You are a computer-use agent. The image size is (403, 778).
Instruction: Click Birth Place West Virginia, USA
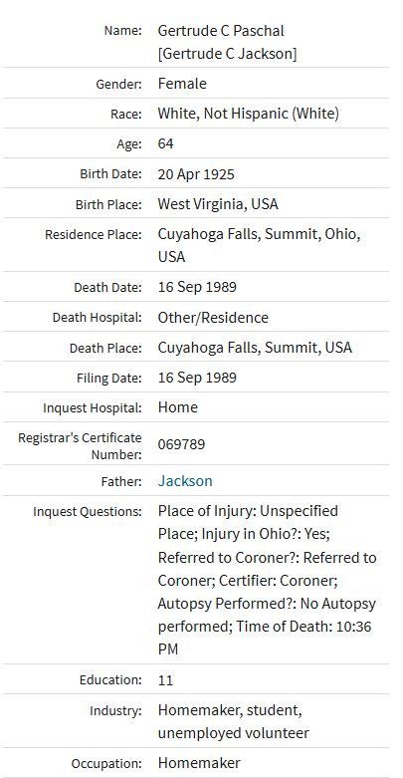pos(218,204)
